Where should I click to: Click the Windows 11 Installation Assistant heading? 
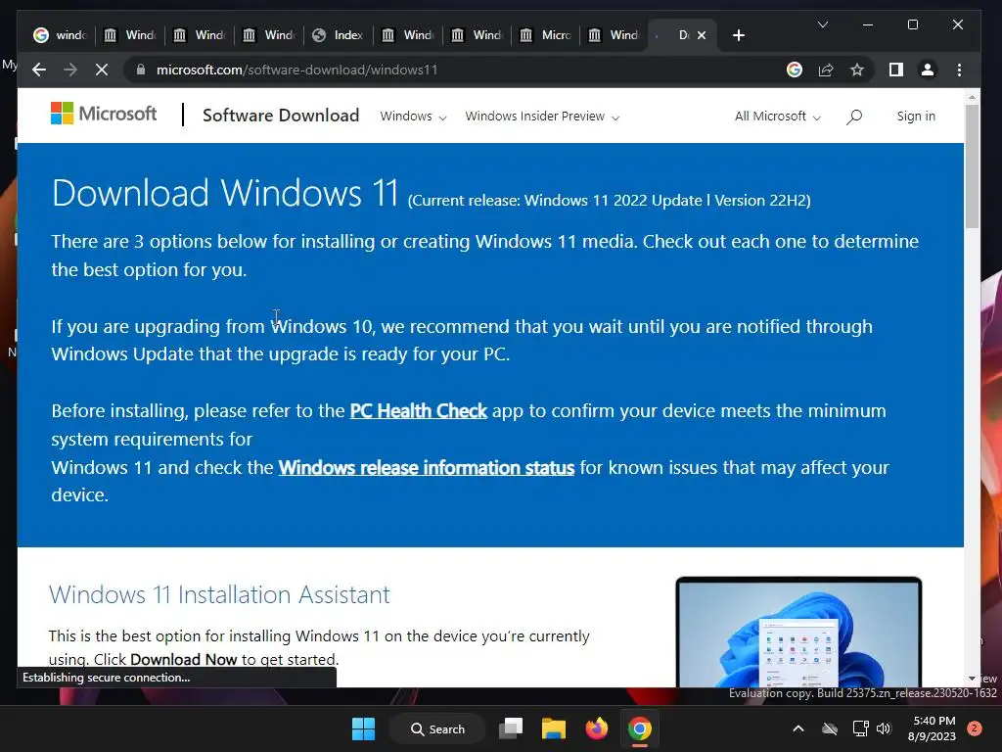click(x=219, y=594)
